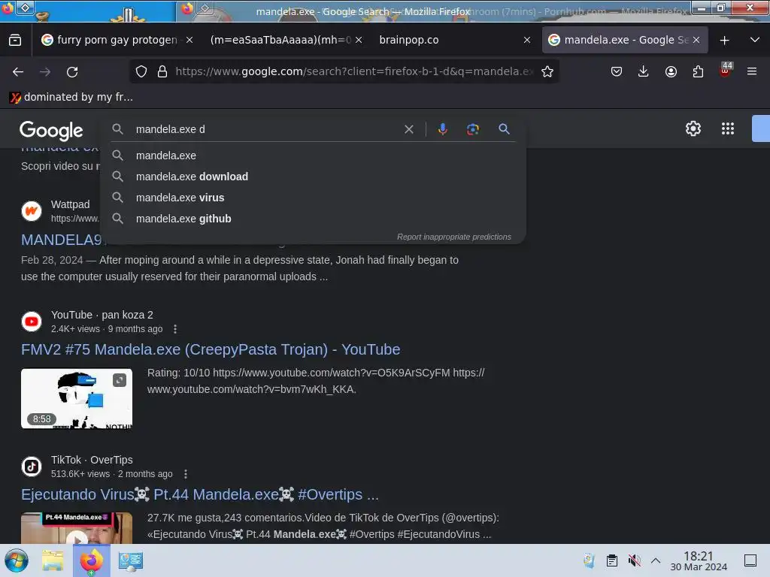
Task: Choose suggestion "mandela.exe virus"
Action: pyautogui.click(x=314, y=198)
